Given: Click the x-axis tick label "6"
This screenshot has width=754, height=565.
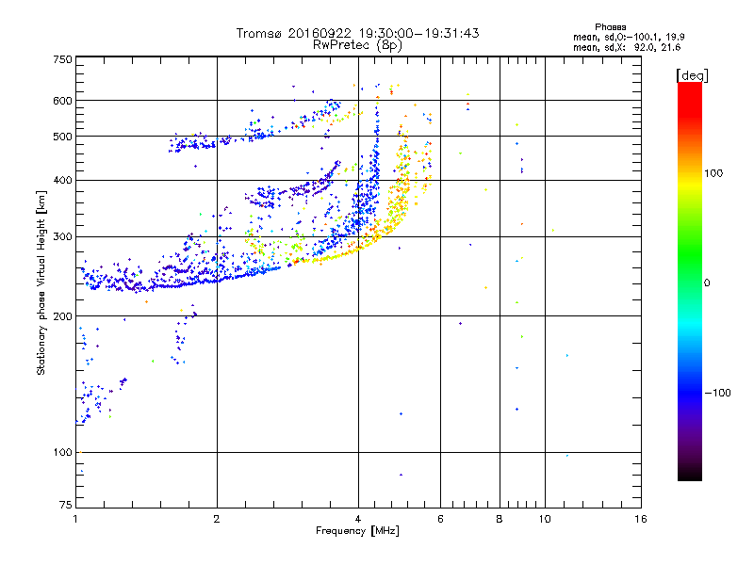Looking at the screenshot, I should click(440, 519).
